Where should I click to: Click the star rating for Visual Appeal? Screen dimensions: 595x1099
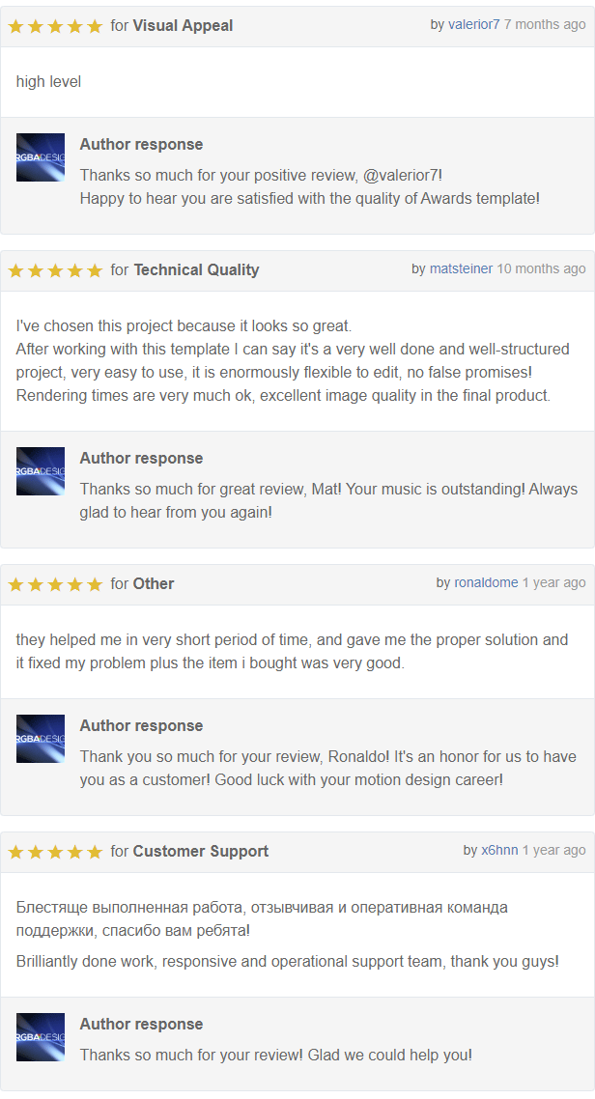(55, 27)
